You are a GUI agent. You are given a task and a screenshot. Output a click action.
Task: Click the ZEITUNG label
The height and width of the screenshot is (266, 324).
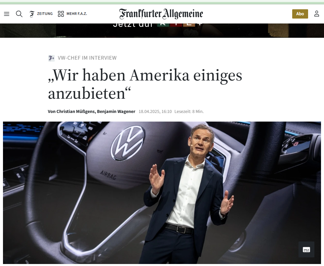pos(45,14)
